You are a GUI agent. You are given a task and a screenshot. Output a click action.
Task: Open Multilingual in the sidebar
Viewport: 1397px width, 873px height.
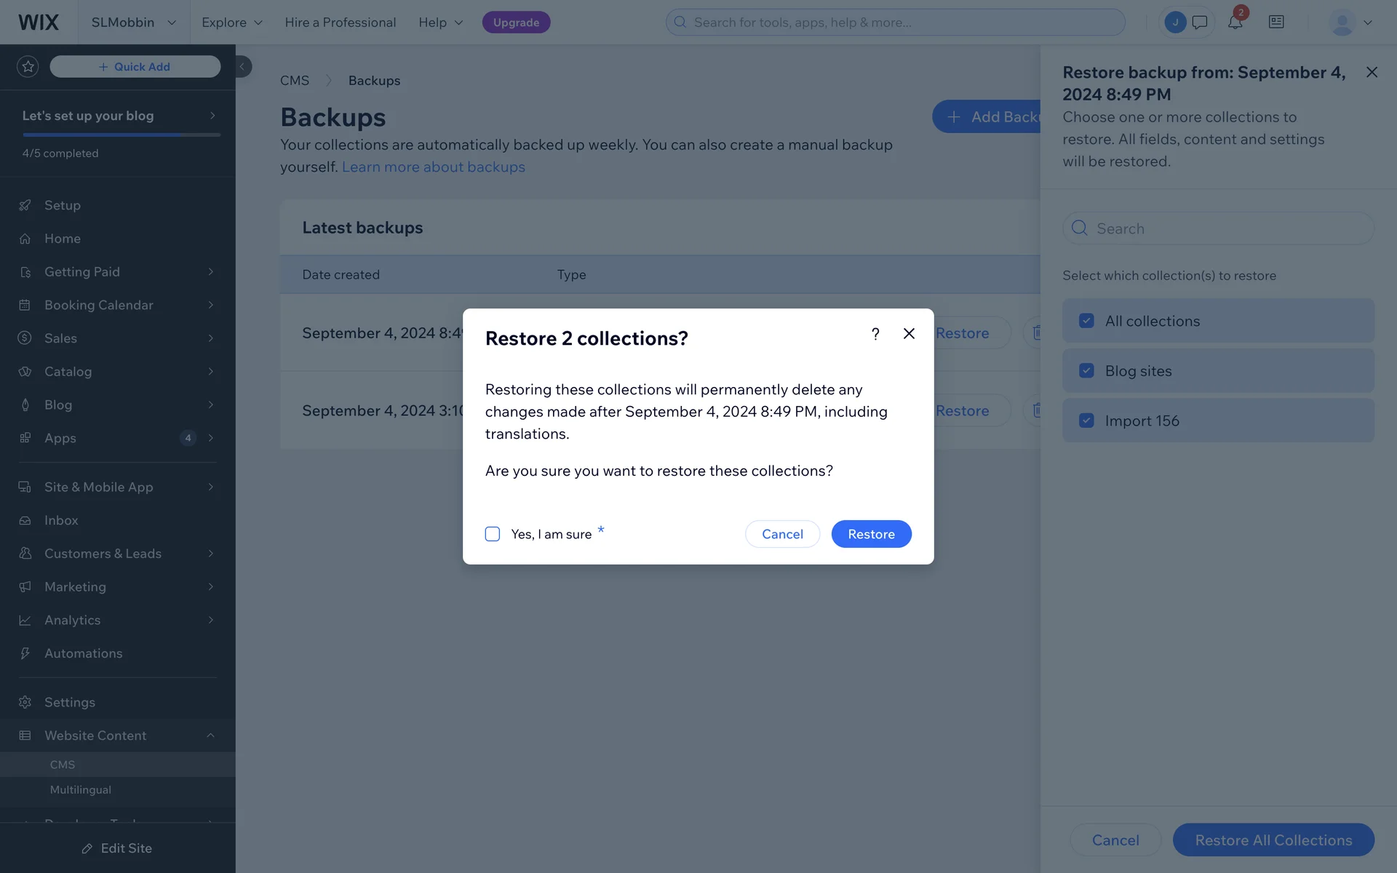coord(81,790)
